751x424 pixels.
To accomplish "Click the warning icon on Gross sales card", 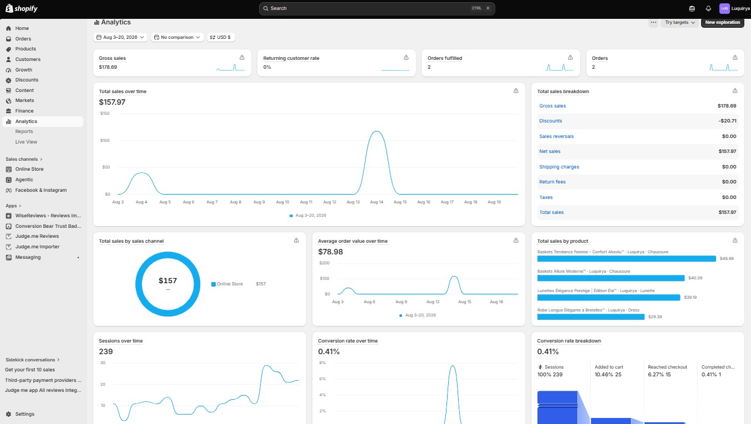I will (242, 58).
